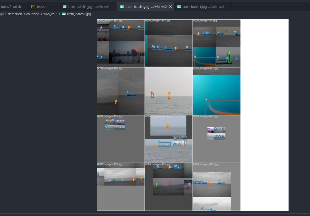310x216 pixels.
Task: Click the image icon on the w6o_val1 tab
Action: [65, 7]
